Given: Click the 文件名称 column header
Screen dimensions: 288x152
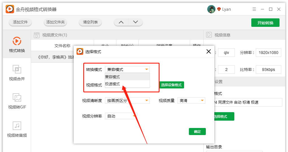Looking at the screenshot, I should tap(62, 46).
